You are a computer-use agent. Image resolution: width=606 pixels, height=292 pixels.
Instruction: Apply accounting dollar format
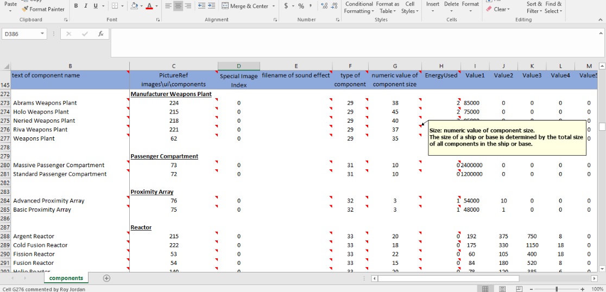click(286, 6)
